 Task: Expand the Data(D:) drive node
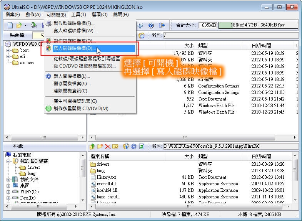[8, 198]
